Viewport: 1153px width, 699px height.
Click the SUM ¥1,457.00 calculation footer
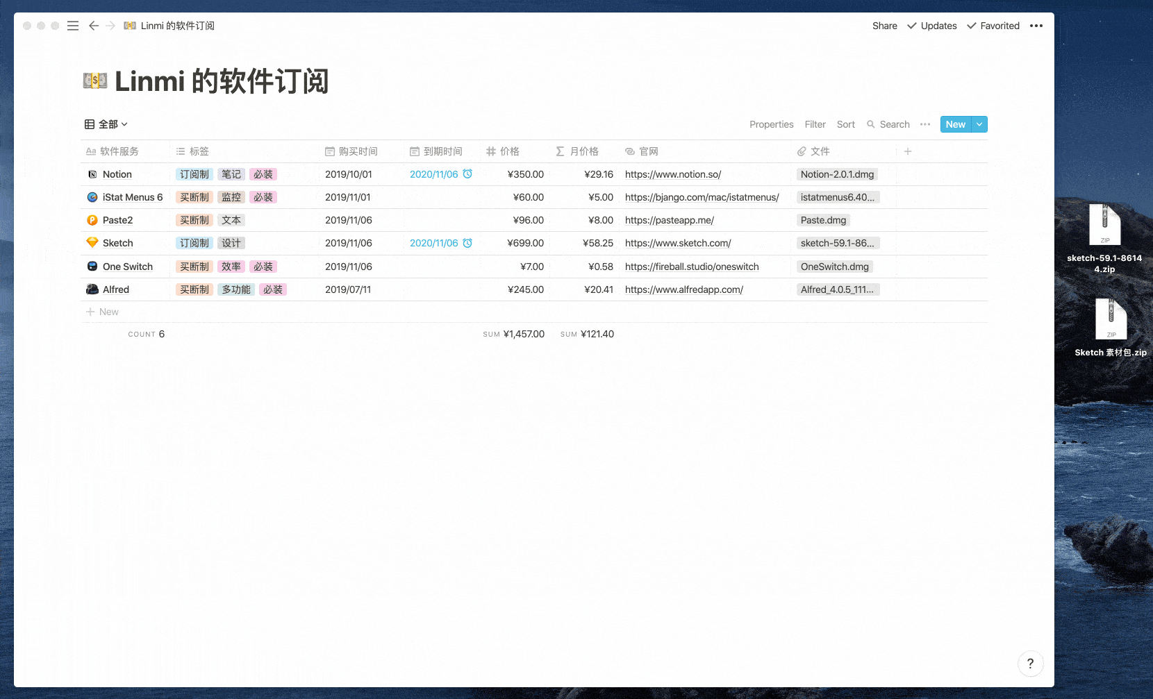[x=513, y=334]
